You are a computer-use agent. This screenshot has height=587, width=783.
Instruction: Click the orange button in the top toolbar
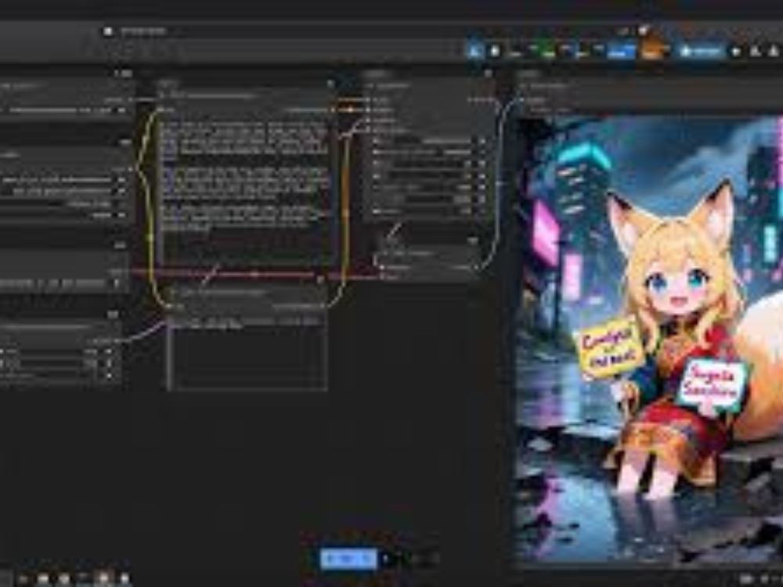point(651,50)
